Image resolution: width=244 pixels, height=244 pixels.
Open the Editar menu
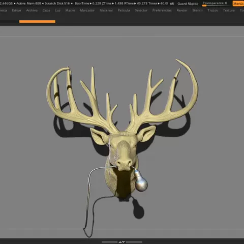17,10
